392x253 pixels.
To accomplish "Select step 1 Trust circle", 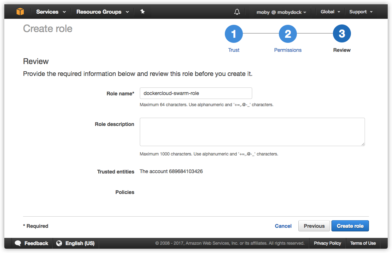I will coord(233,33).
